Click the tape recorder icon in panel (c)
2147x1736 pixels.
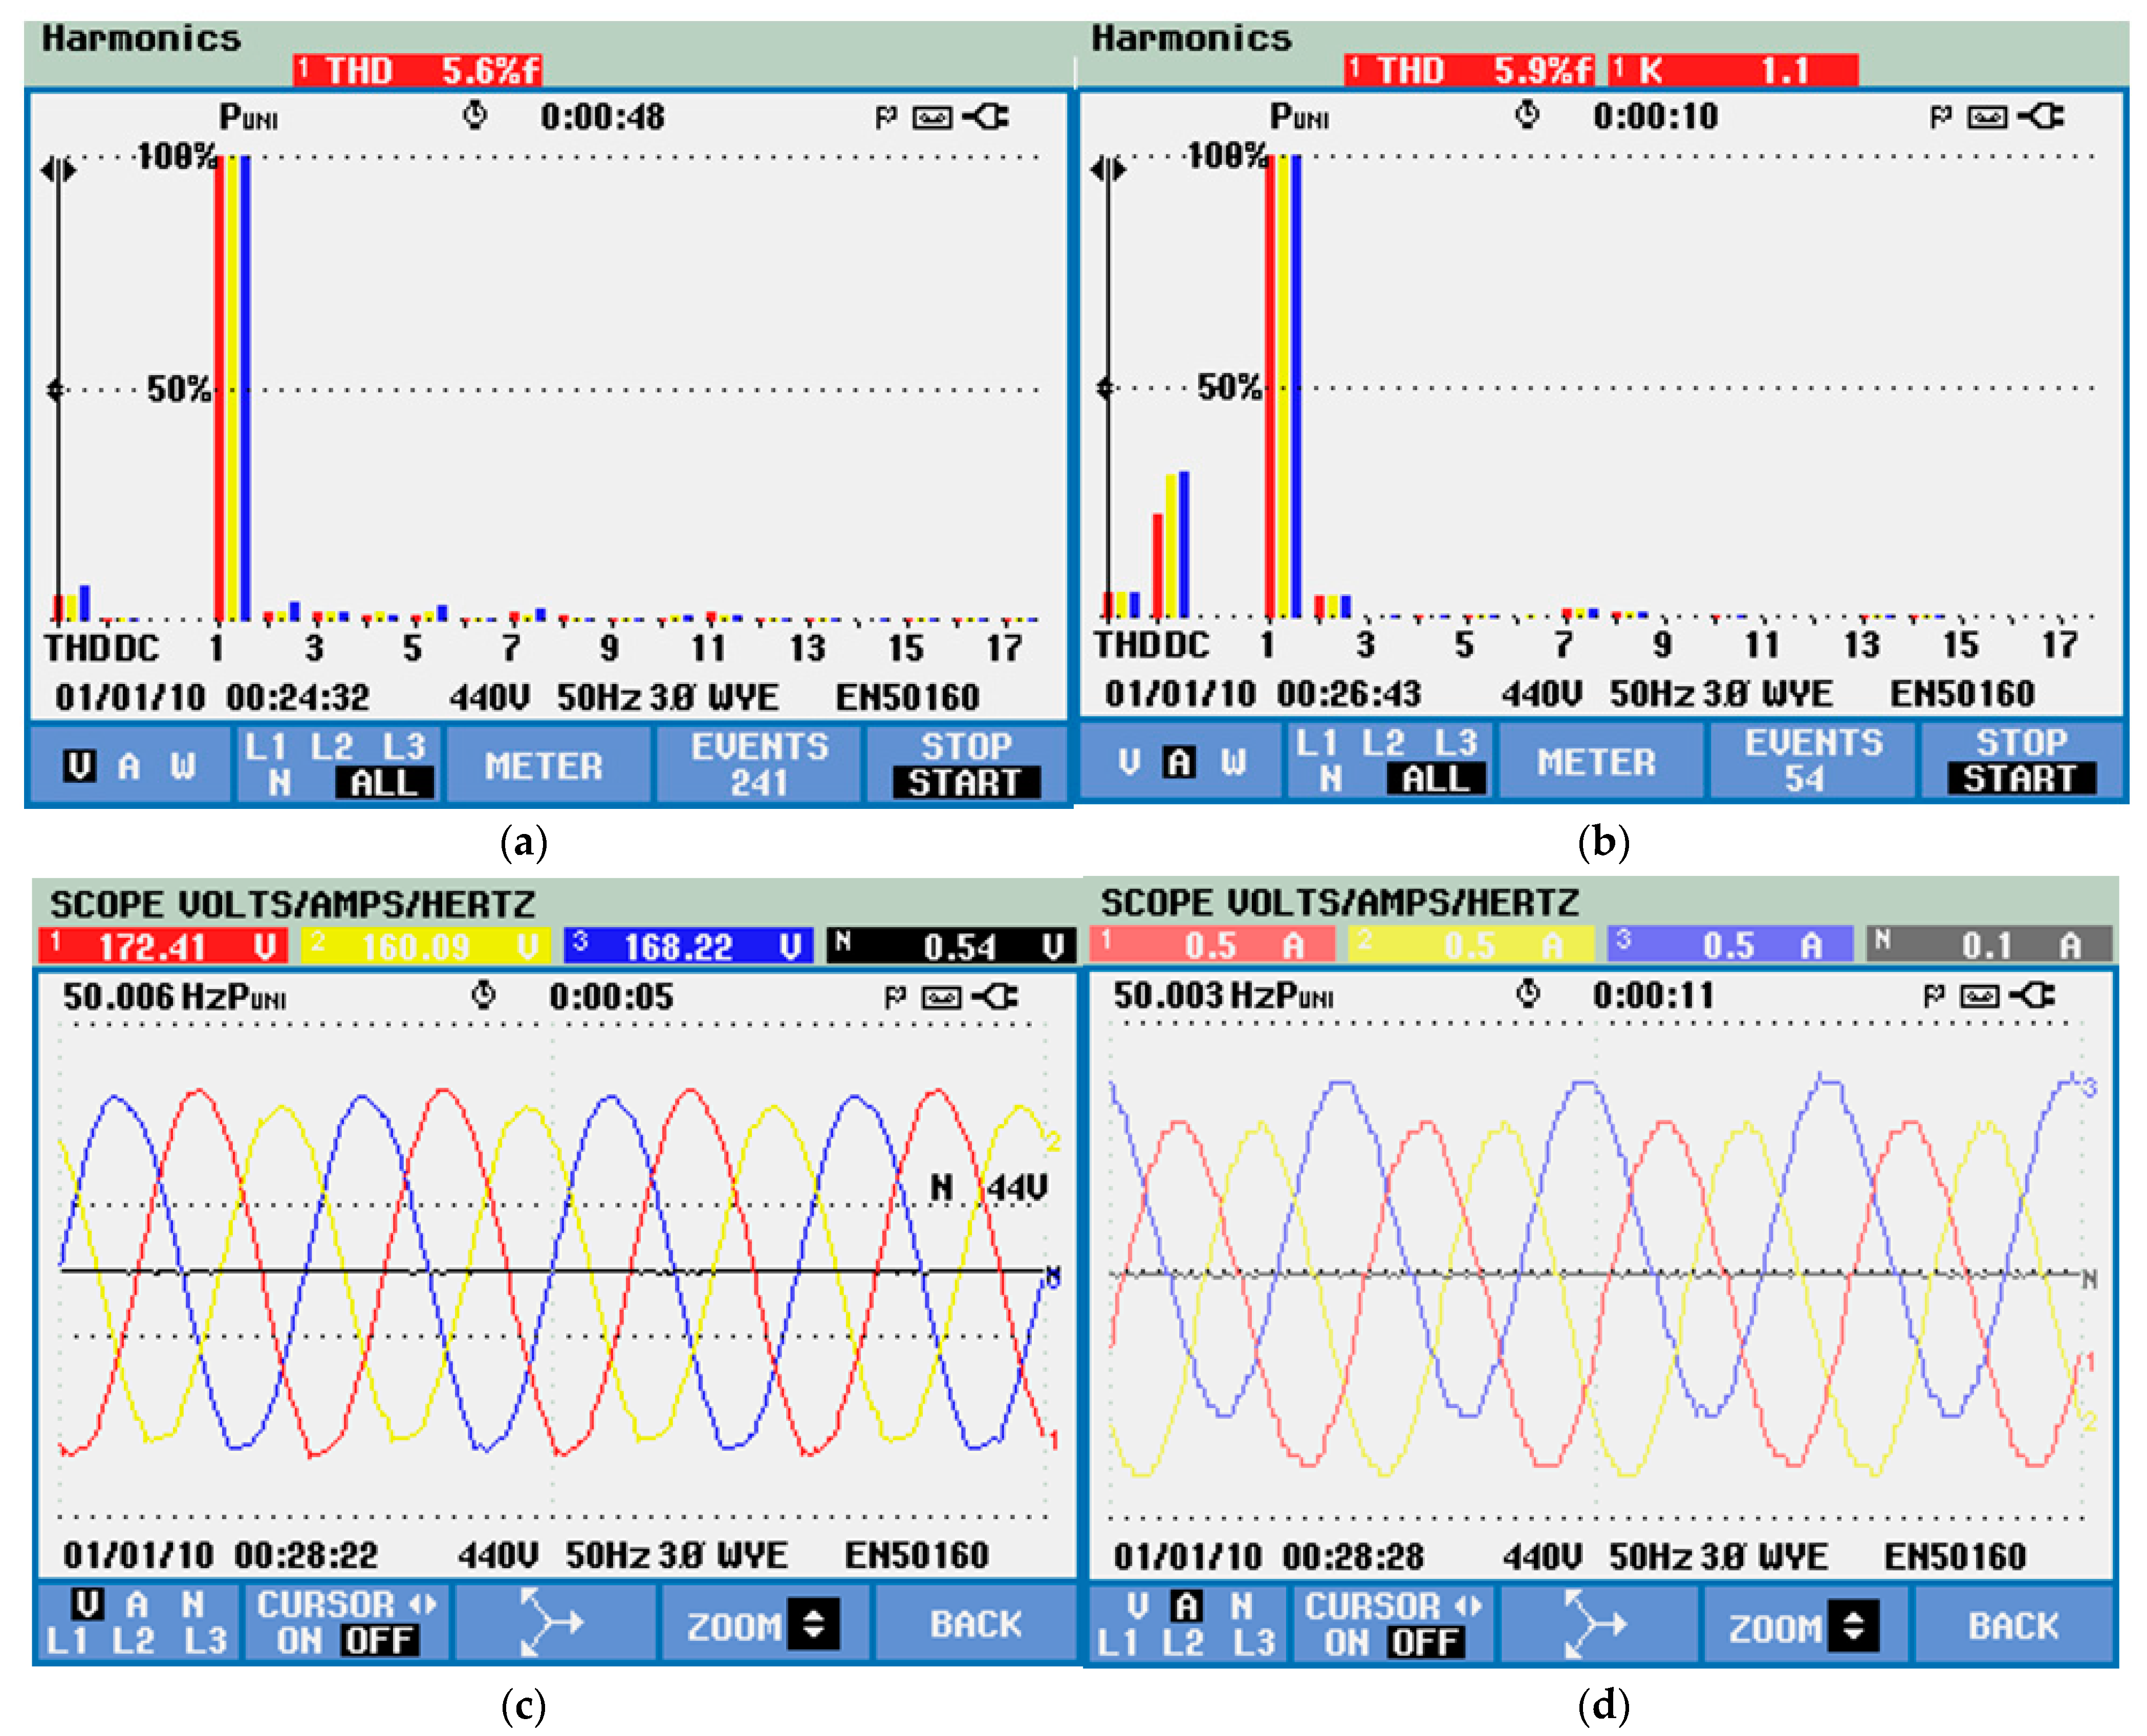click(941, 997)
